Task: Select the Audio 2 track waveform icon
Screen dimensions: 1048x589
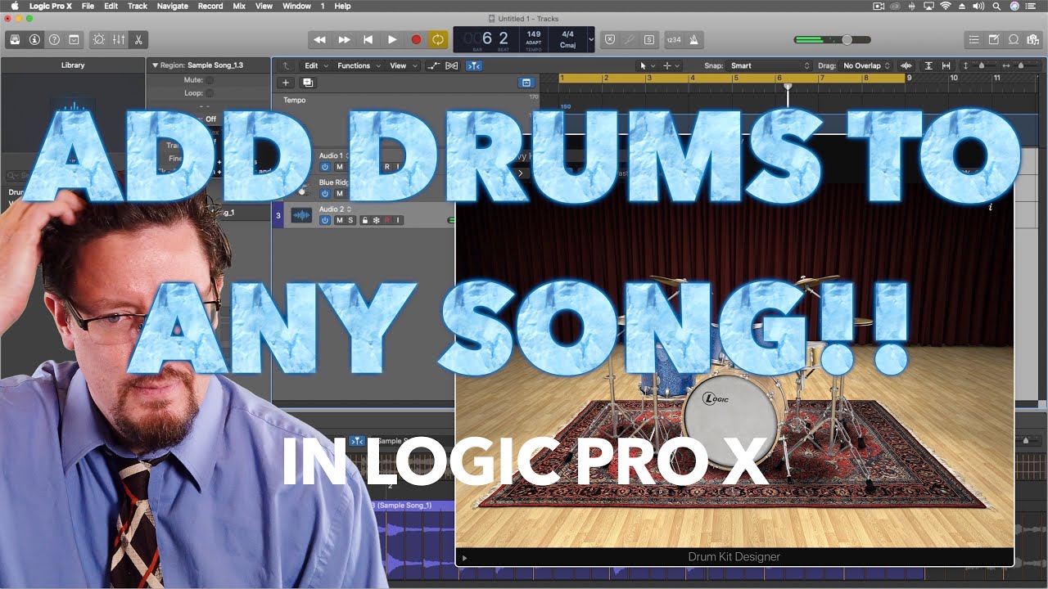Action: coord(301,215)
